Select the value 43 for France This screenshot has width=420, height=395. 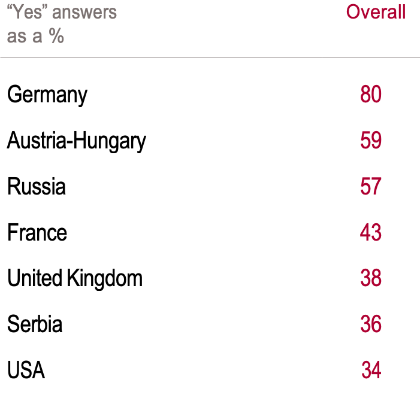click(x=371, y=232)
